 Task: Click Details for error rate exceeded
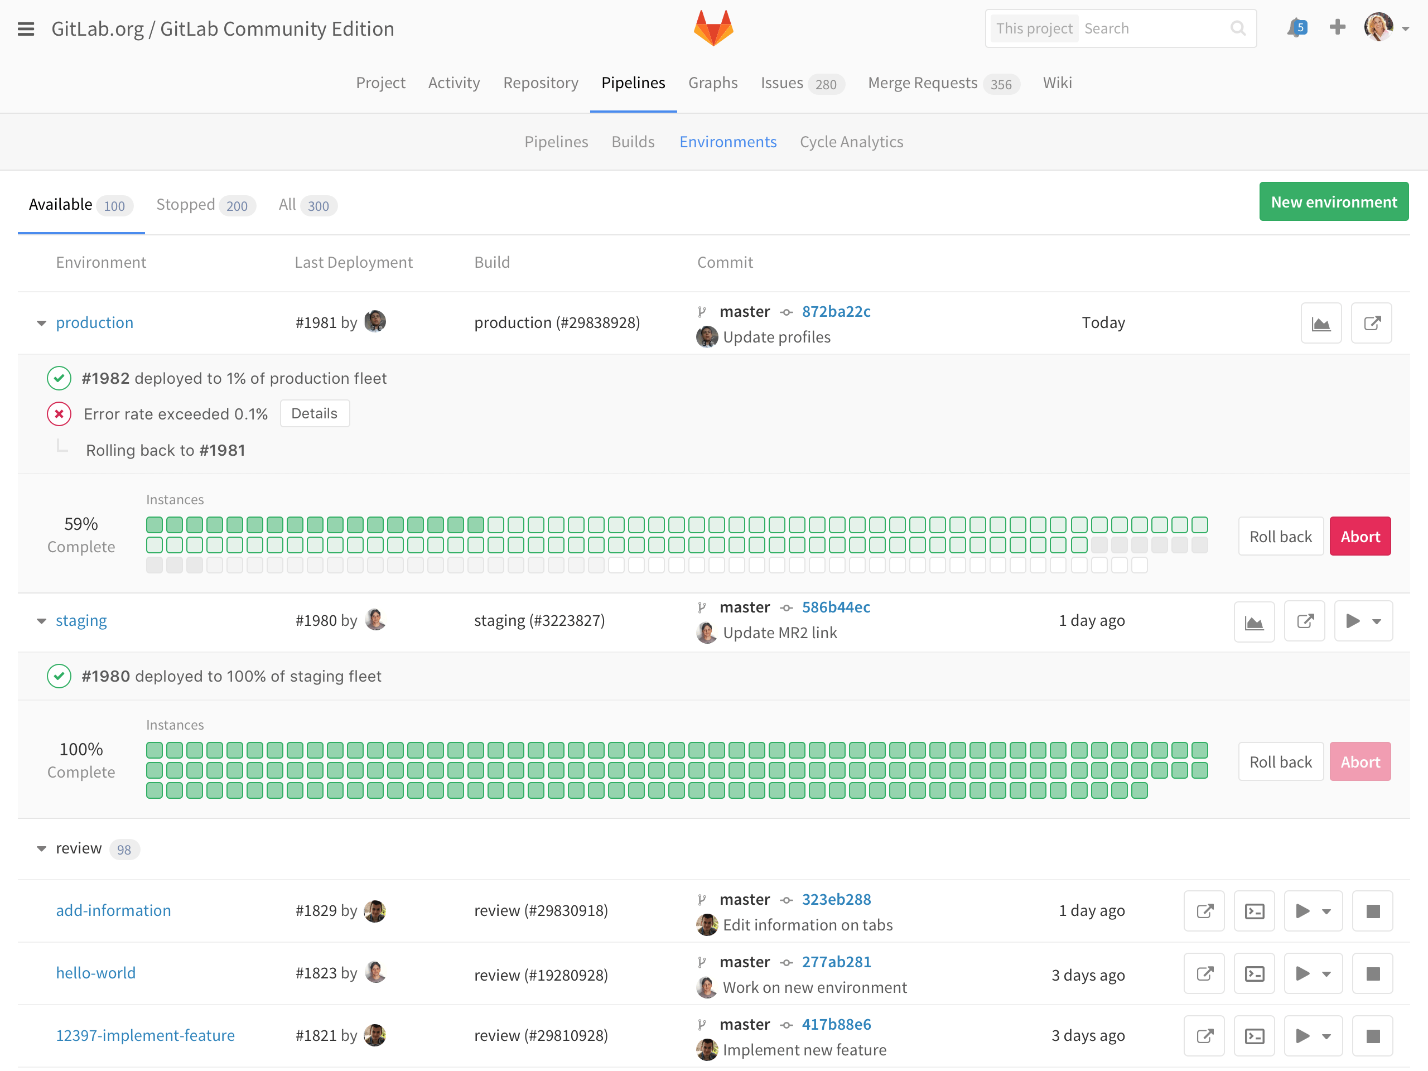click(x=315, y=414)
